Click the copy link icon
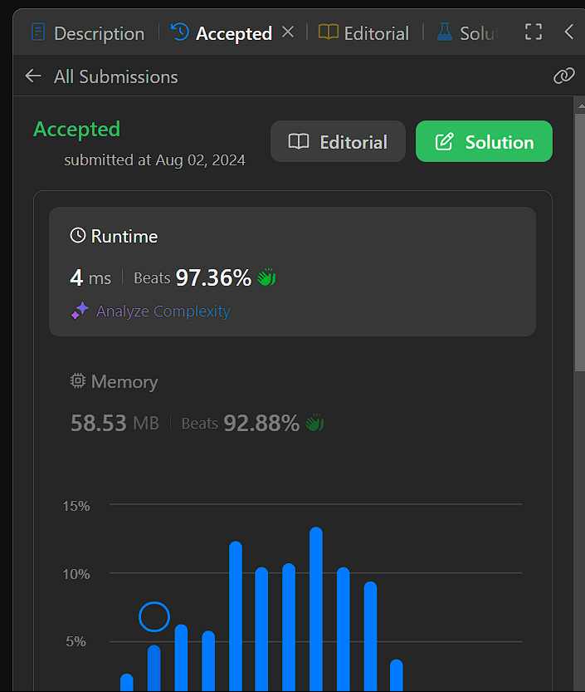The width and height of the screenshot is (585, 692). click(563, 76)
